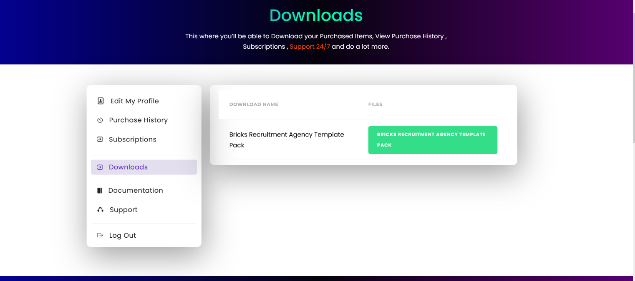Viewport: 635px width, 281px height.
Task: Download the Bricks Recruitment Agency Template Pack
Action: [x=433, y=140]
